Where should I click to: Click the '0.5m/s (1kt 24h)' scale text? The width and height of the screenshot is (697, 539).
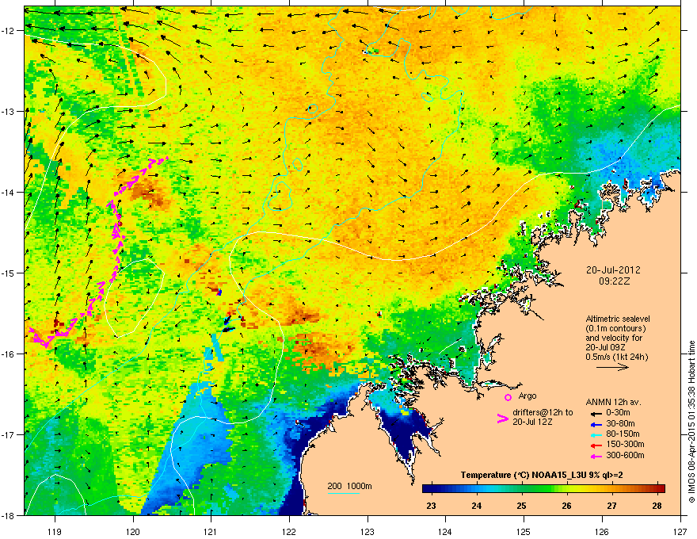point(617,357)
